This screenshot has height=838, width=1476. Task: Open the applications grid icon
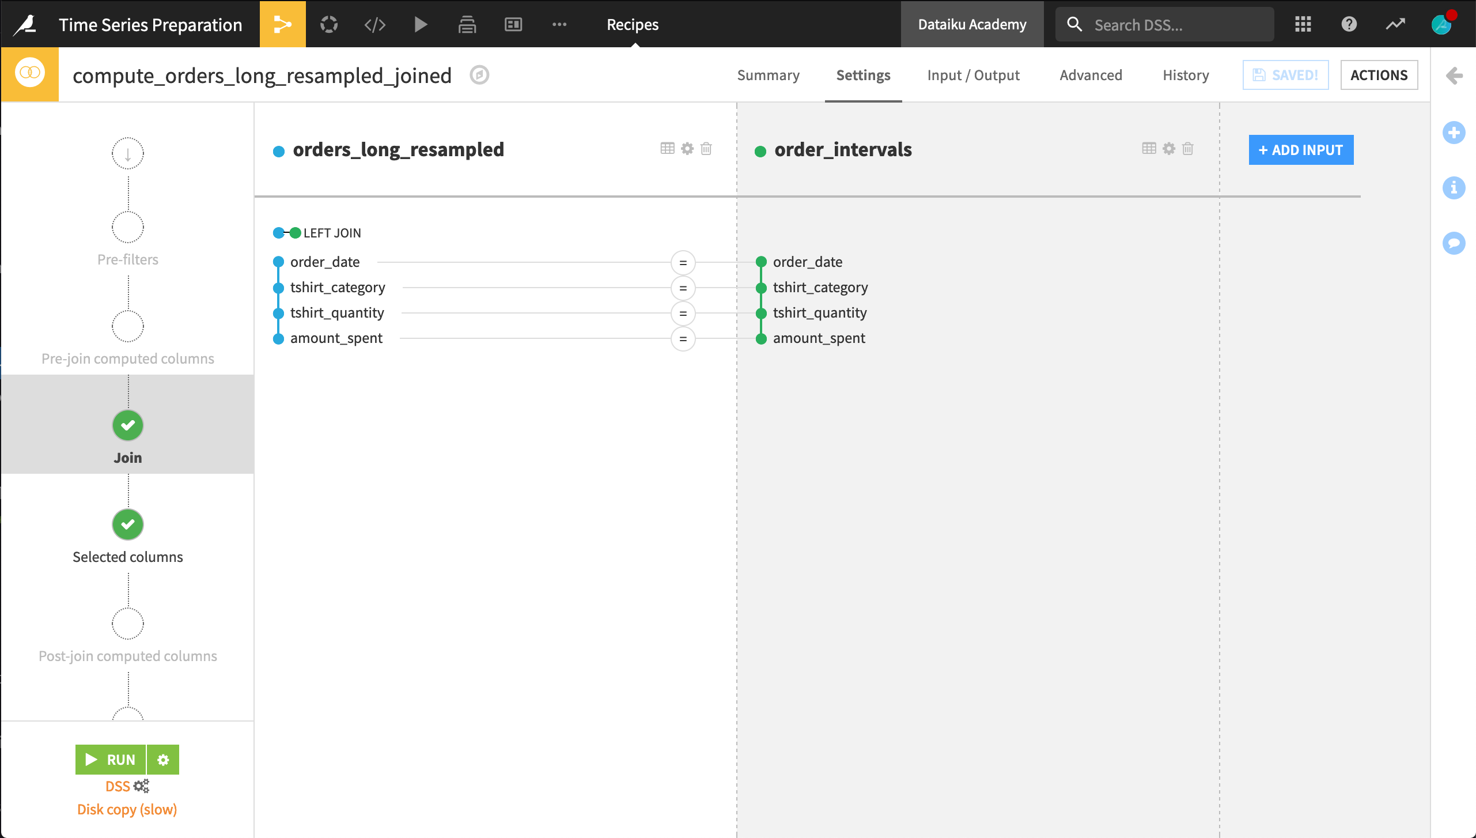[1303, 24]
